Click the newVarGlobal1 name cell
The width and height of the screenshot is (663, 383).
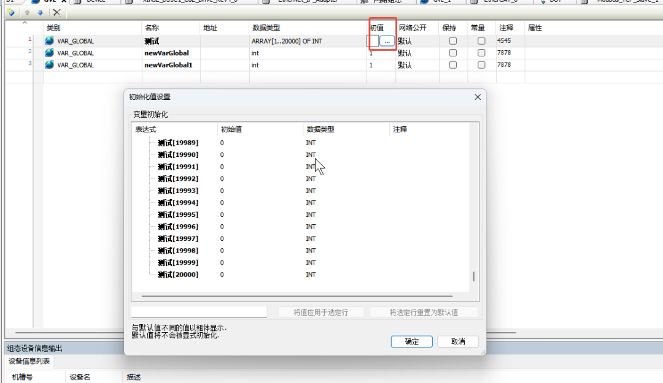[168, 64]
